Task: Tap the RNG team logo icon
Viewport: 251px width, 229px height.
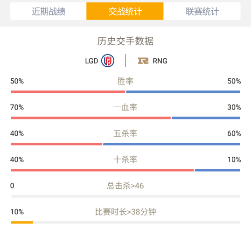Action: click(x=143, y=61)
